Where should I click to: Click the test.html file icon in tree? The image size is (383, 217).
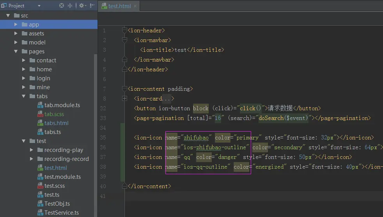(40, 168)
